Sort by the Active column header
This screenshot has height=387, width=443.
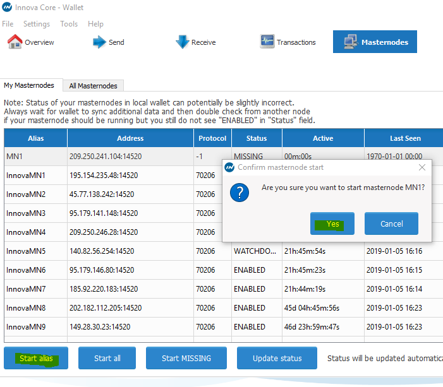pos(323,138)
